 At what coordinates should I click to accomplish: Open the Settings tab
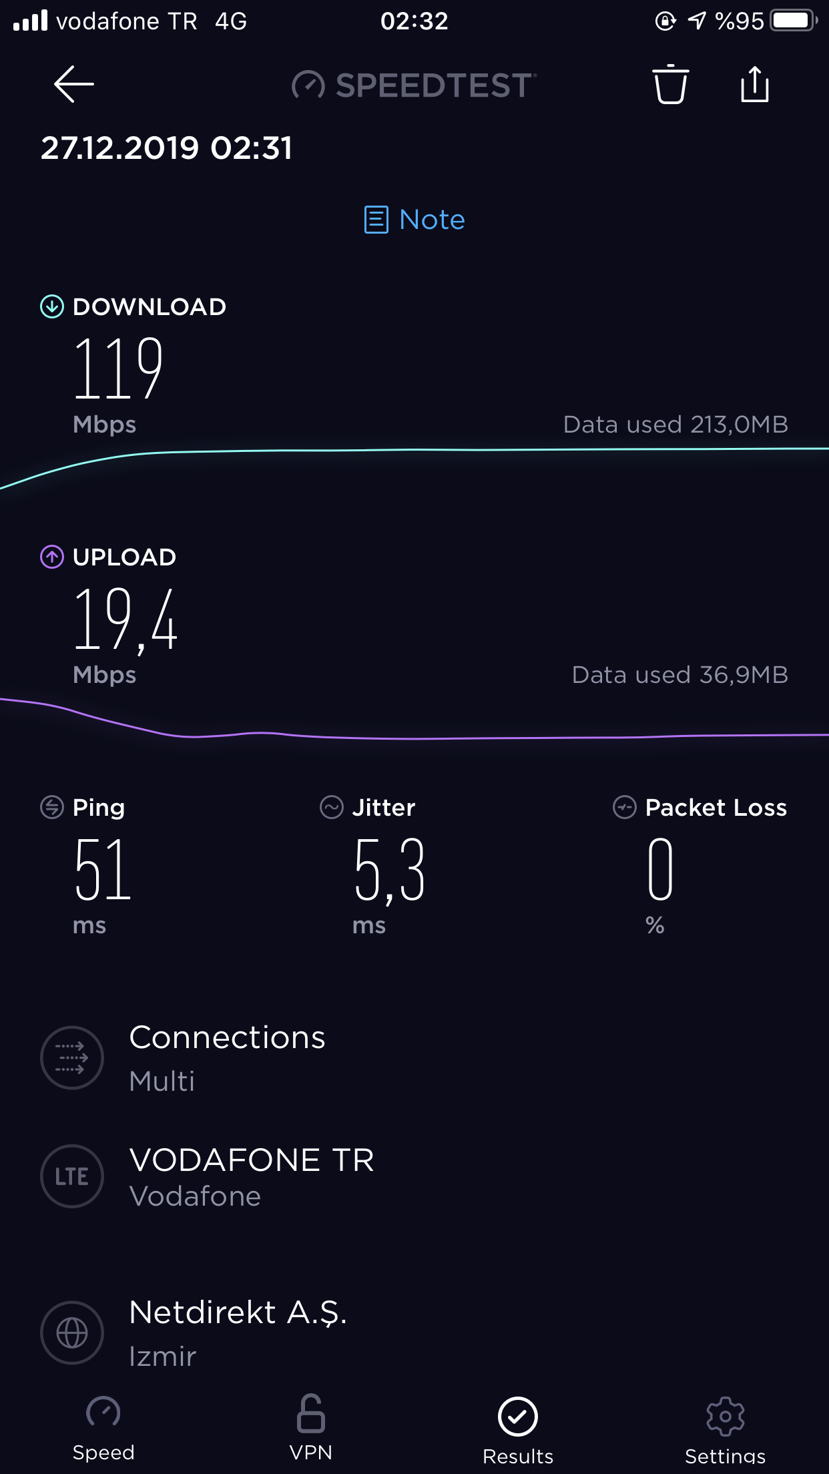point(726,1431)
